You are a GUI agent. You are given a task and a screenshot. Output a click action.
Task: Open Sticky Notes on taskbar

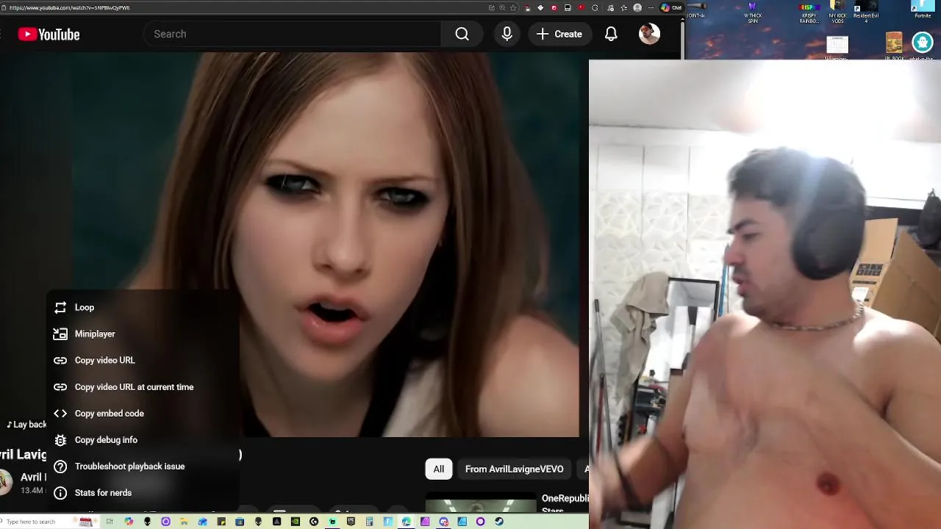click(x=221, y=522)
